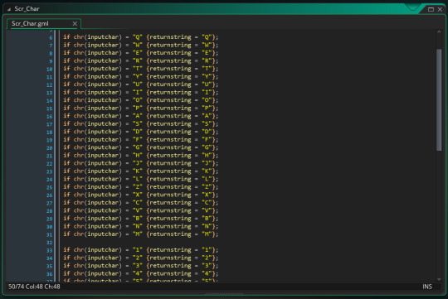This screenshot has width=448, height=299.
Task: Place cursor on the line comparing "1"
Action: [x=140, y=250]
